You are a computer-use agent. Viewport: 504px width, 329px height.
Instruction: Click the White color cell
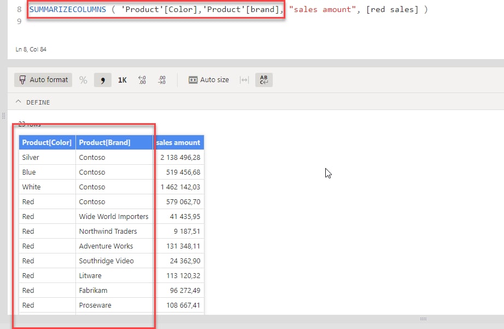(x=47, y=187)
